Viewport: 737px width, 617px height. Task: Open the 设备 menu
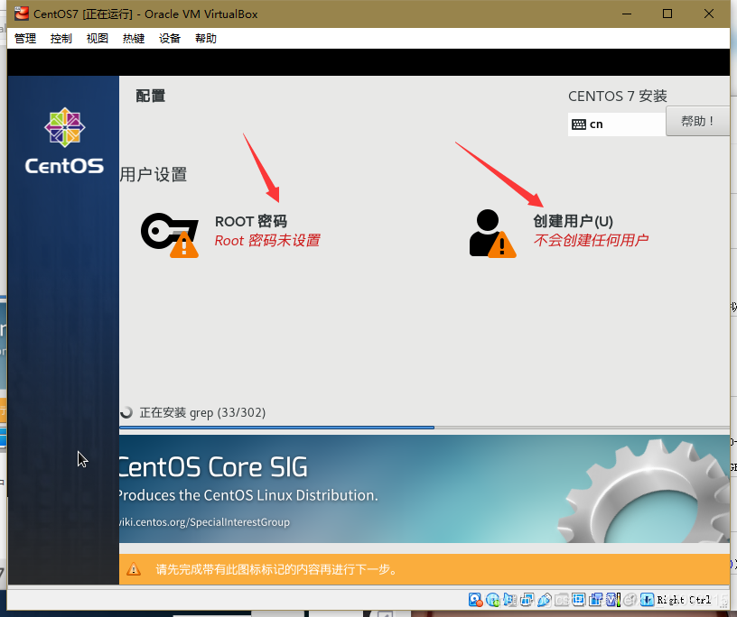pyautogui.click(x=170, y=39)
